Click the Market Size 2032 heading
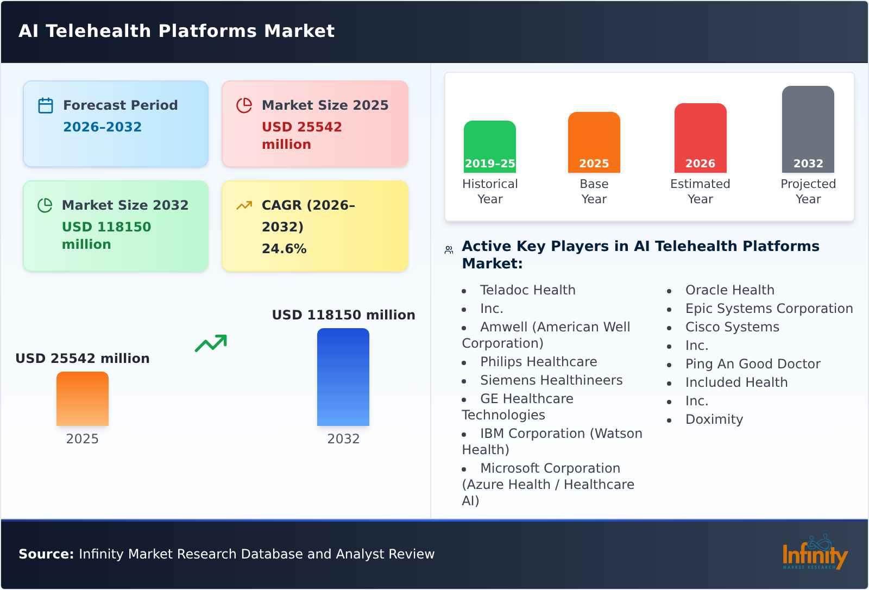 point(125,205)
